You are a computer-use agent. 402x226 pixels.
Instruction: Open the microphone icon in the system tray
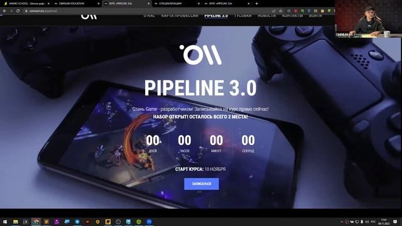point(362,222)
